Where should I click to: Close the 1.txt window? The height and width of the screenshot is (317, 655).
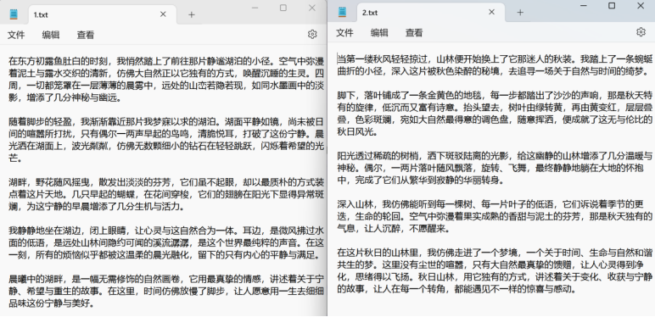(x=312, y=8)
